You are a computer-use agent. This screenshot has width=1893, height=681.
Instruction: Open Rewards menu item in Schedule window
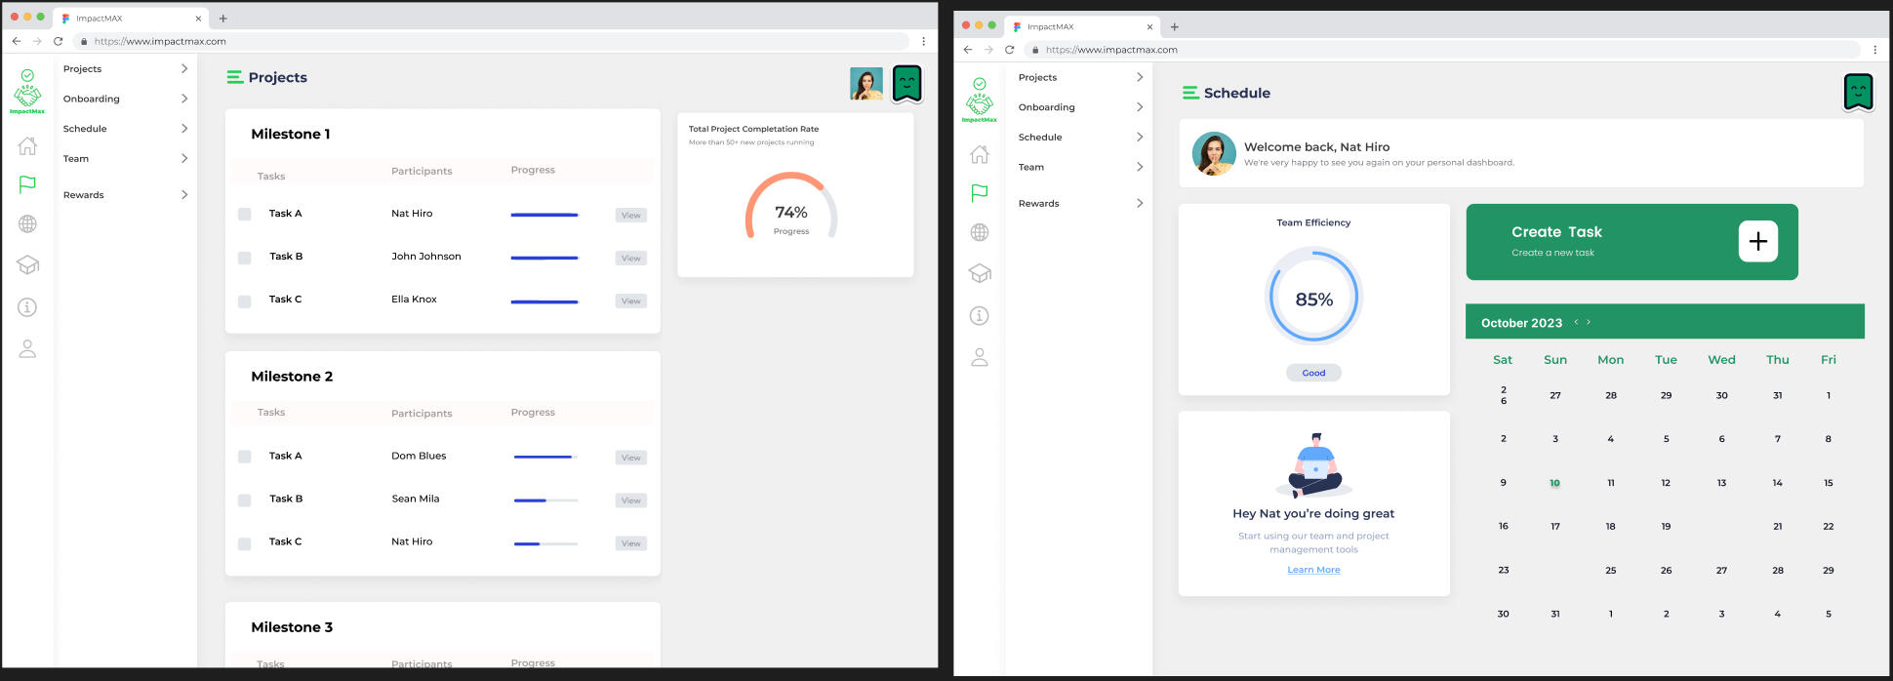click(x=1038, y=204)
